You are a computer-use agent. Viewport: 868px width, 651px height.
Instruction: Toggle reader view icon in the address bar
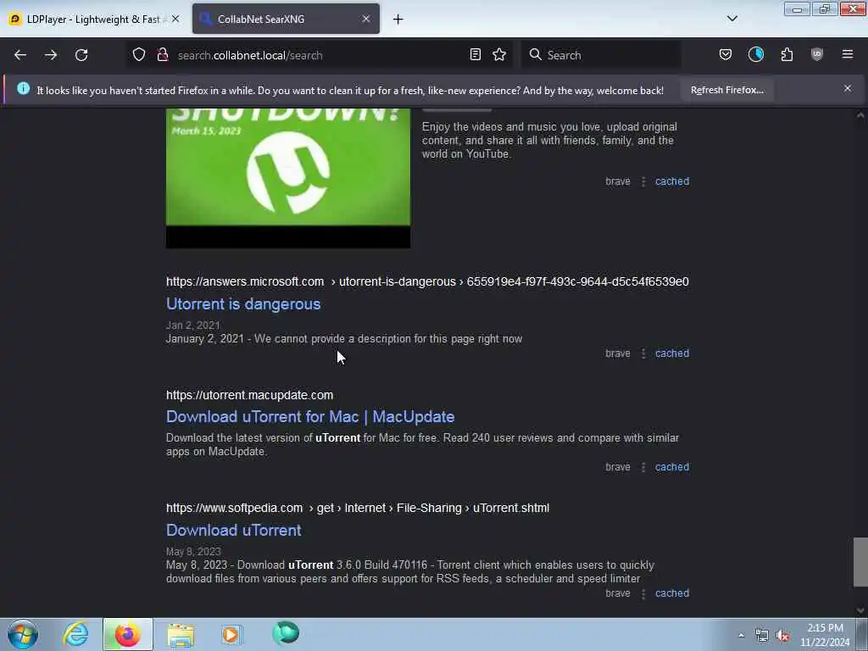coord(475,55)
